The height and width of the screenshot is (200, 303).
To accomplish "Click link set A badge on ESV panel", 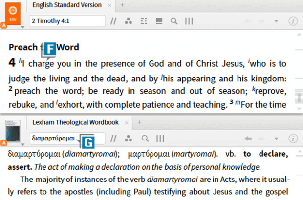I will point(4,25).
